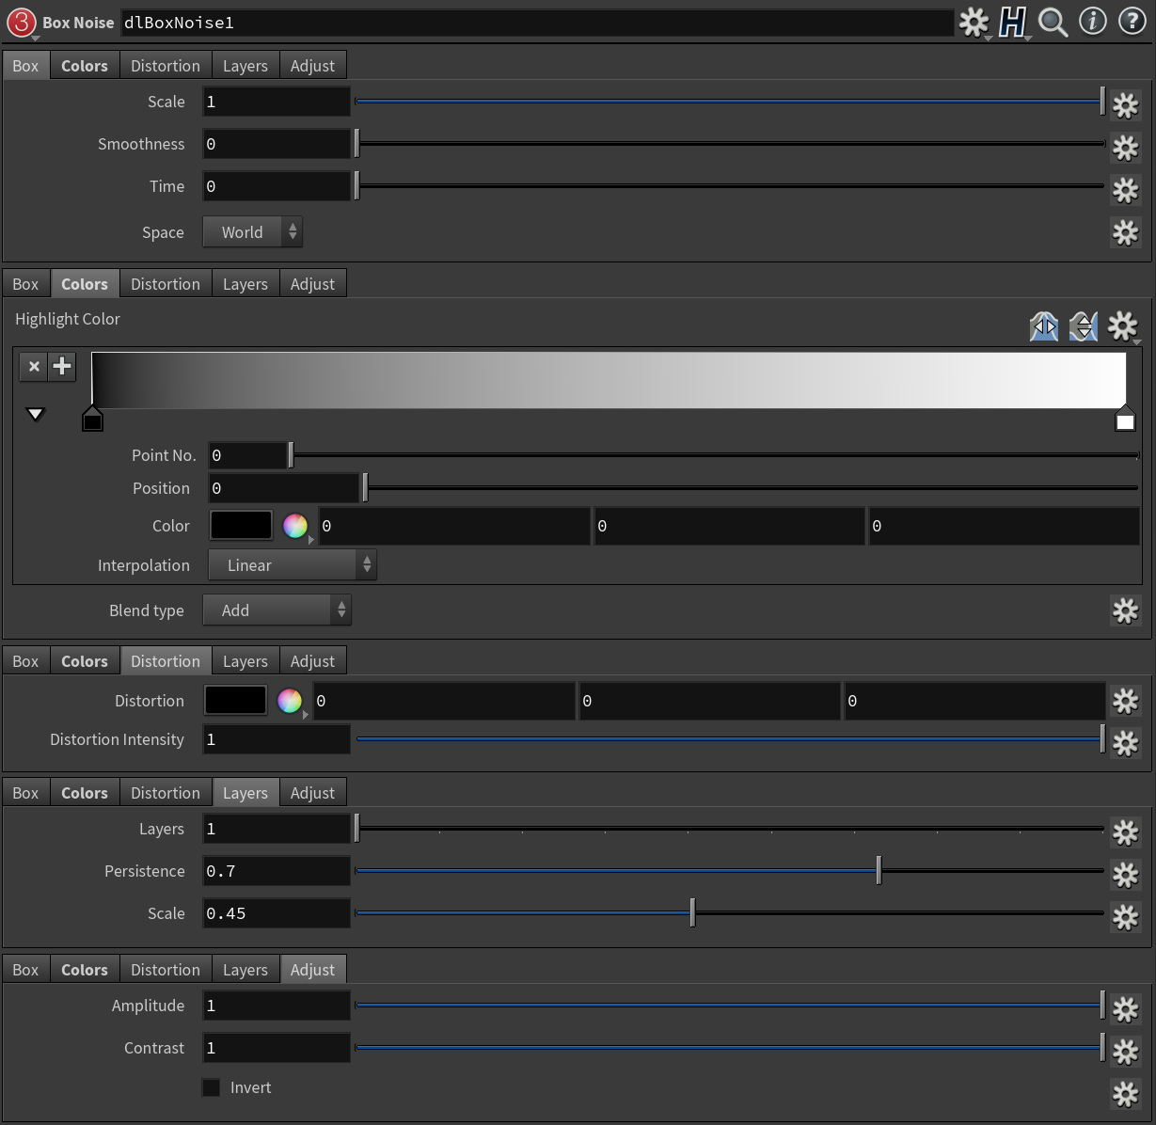This screenshot has height=1125, width=1156.
Task: Enable the Invert checkbox
Action: coord(212,1087)
